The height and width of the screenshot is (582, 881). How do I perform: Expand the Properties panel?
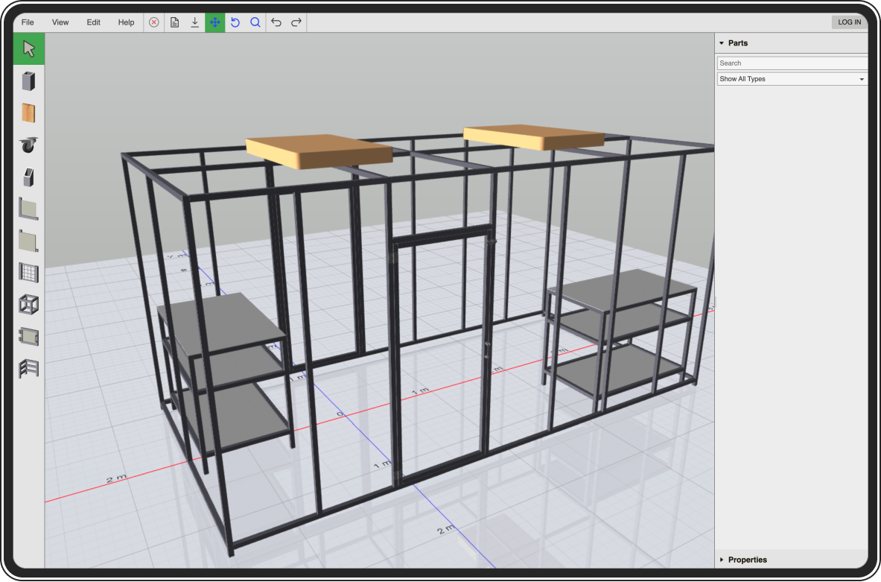(x=722, y=560)
